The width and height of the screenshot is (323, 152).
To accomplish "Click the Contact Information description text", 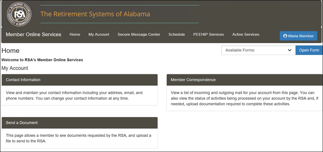I will click(x=74, y=96).
